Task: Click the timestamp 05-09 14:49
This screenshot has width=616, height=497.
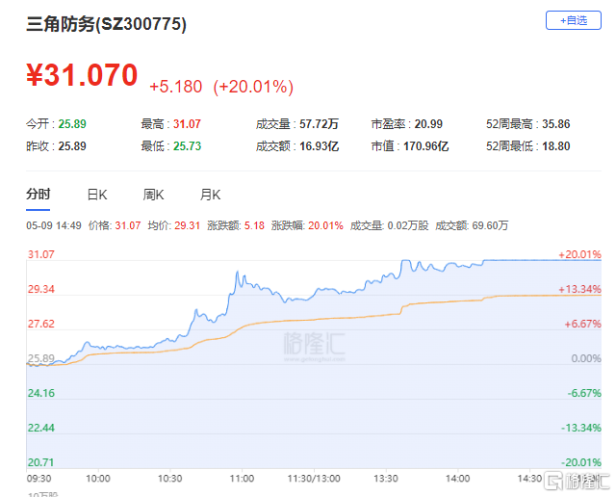Action: point(54,225)
